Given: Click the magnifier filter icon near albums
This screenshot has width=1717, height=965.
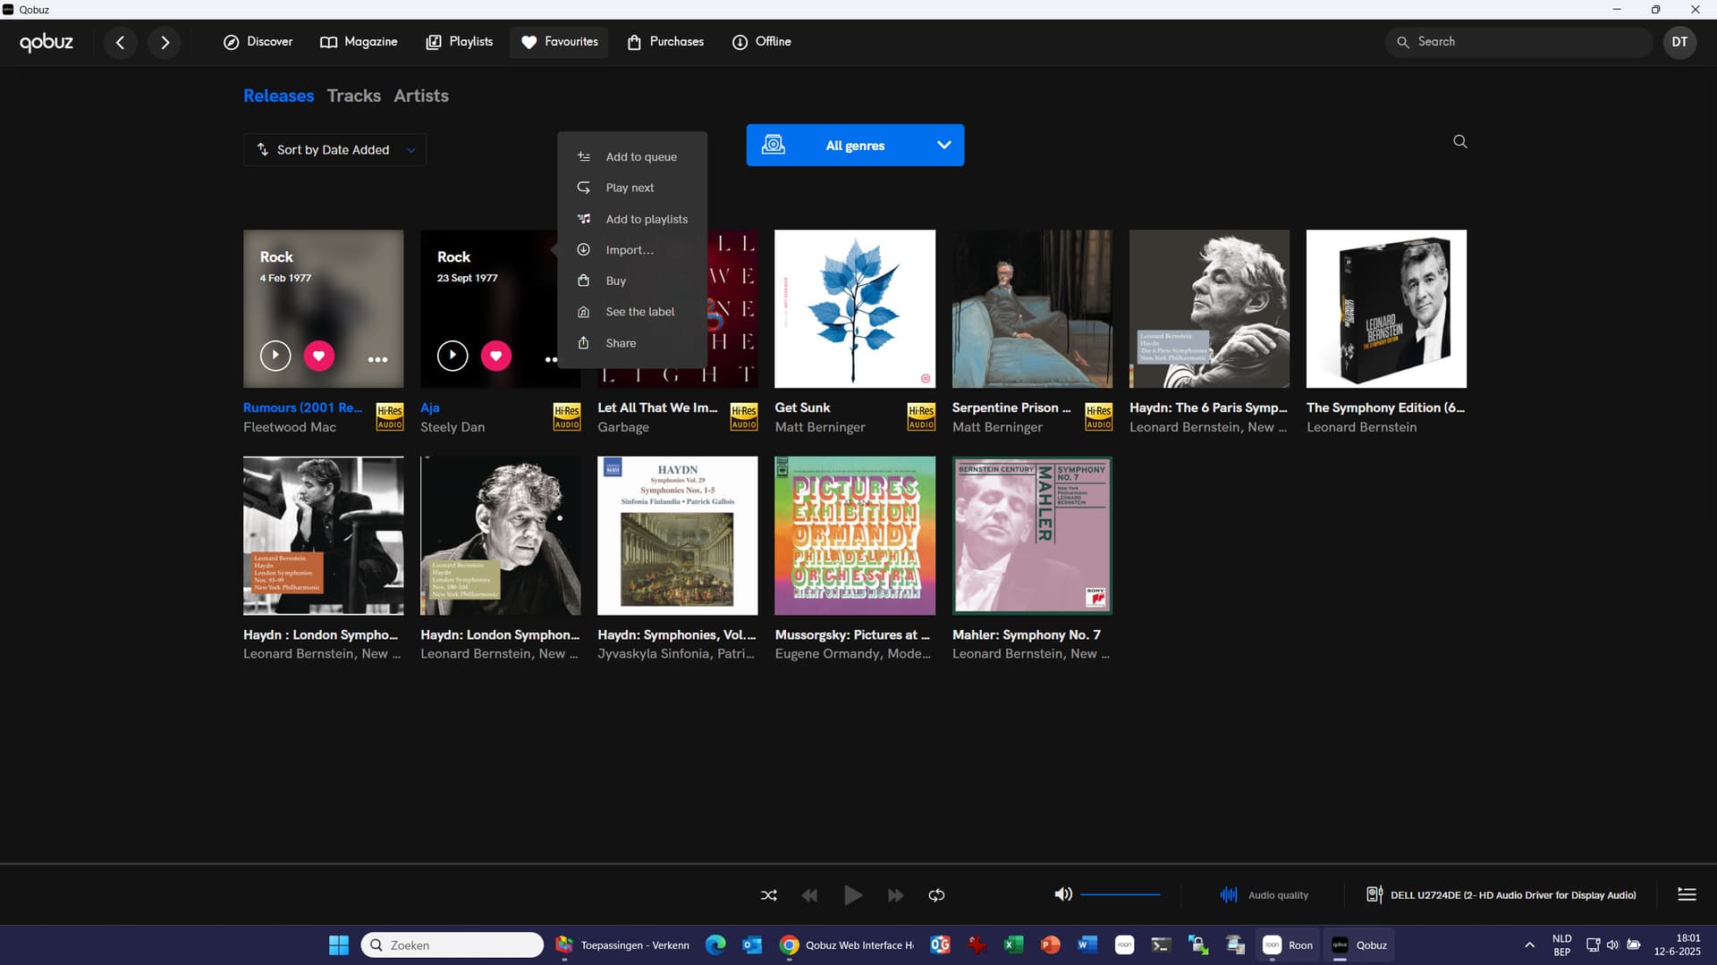Looking at the screenshot, I should point(1459,141).
